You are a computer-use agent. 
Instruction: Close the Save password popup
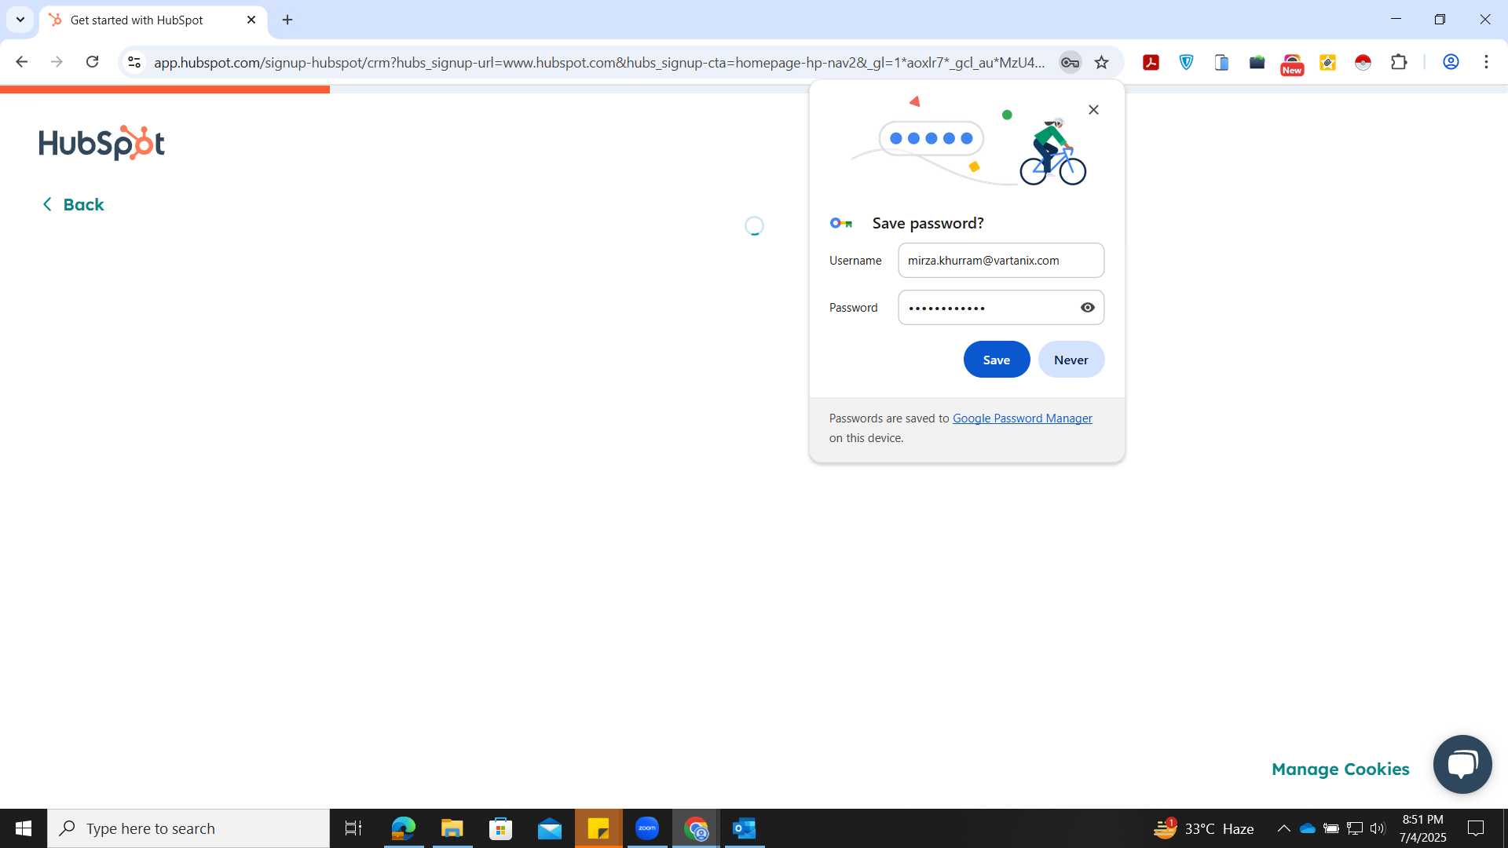tap(1093, 110)
